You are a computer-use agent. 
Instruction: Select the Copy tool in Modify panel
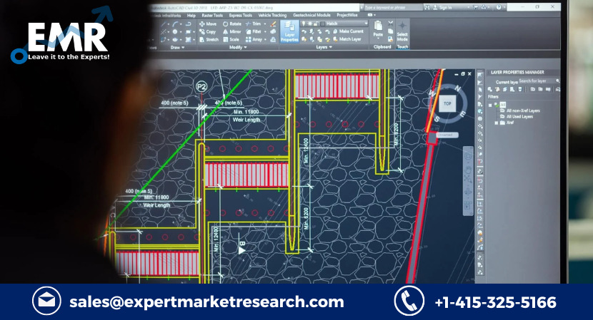pyautogui.click(x=208, y=31)
